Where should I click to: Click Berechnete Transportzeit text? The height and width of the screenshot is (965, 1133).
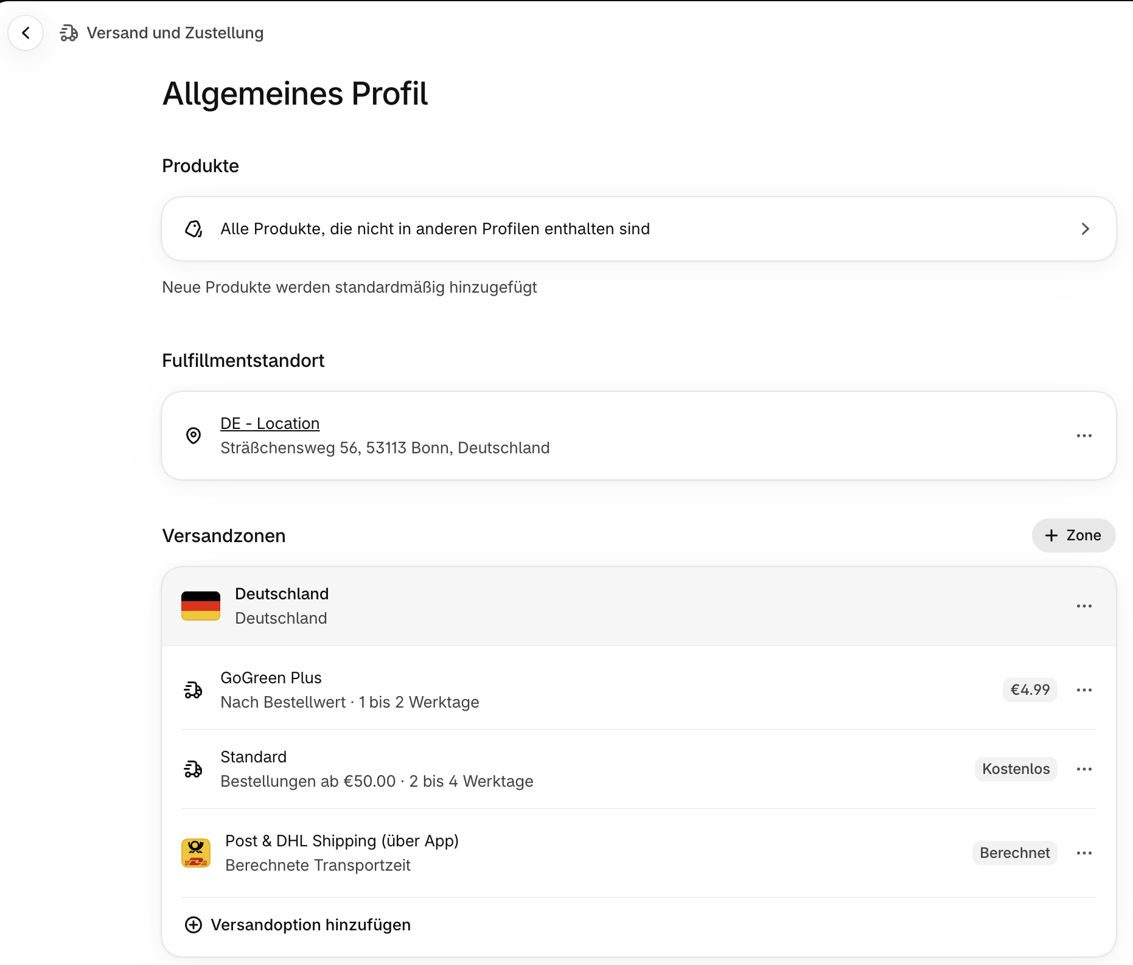coord(318,865)
